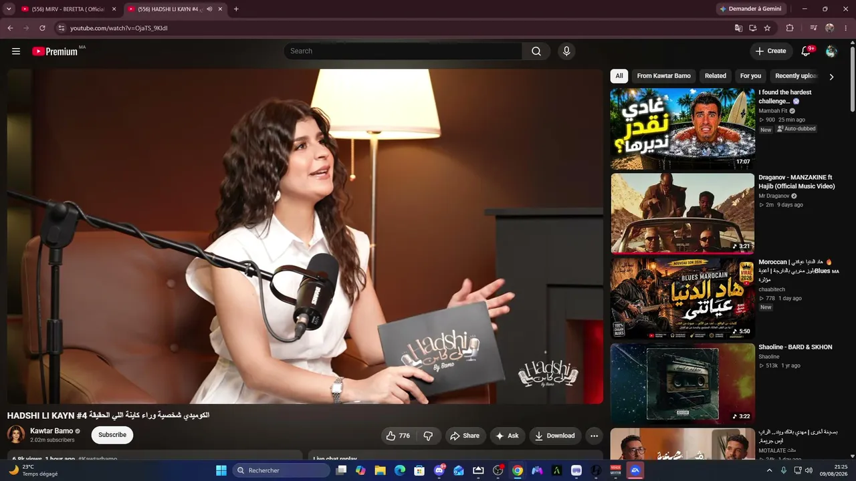Screen dimensions: 856x481
Task: Show next filter chips arrow
Action: click(x=831, y=77)
